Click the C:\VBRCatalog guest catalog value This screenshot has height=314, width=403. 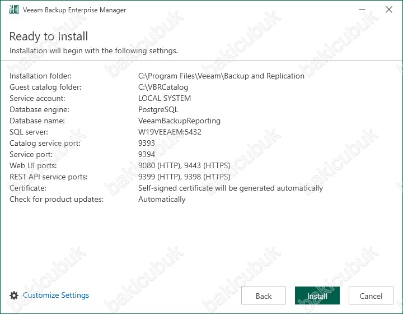pyautogui.click(x=163, y=87)
